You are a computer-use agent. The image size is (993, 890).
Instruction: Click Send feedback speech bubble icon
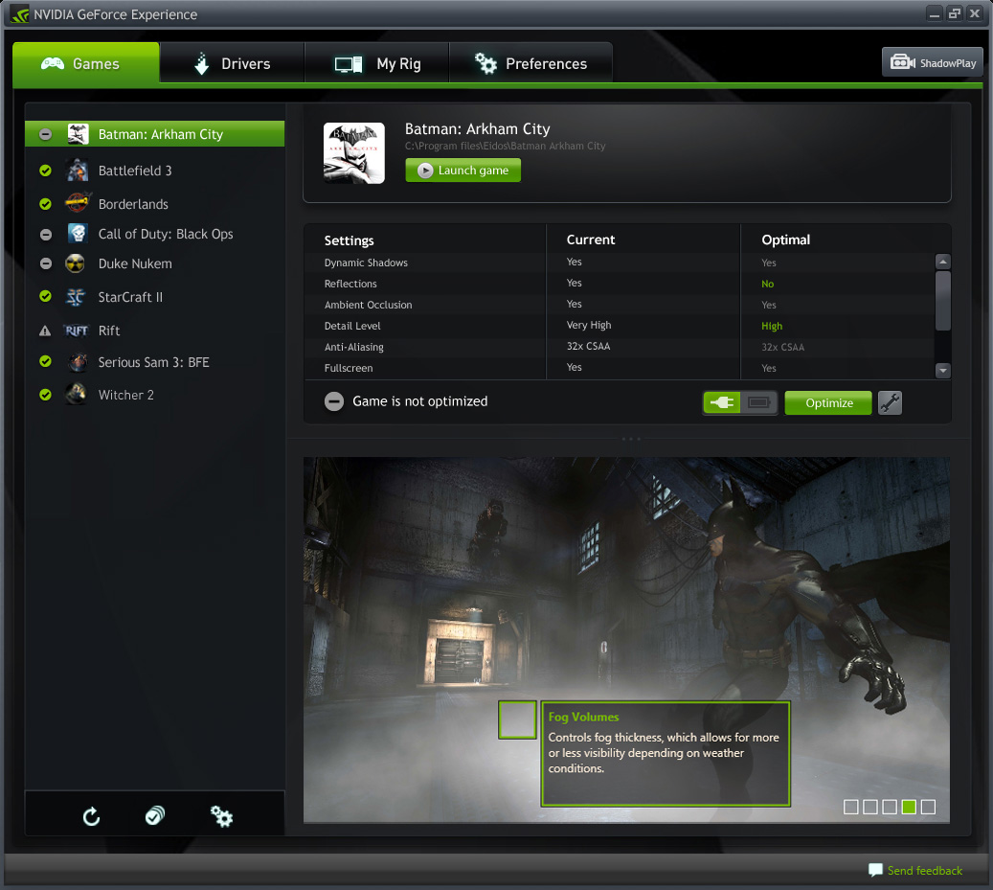pyautogui.click(x=875, y=870)
